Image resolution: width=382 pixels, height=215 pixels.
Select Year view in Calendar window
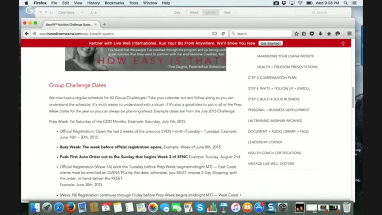click(227, 13)
